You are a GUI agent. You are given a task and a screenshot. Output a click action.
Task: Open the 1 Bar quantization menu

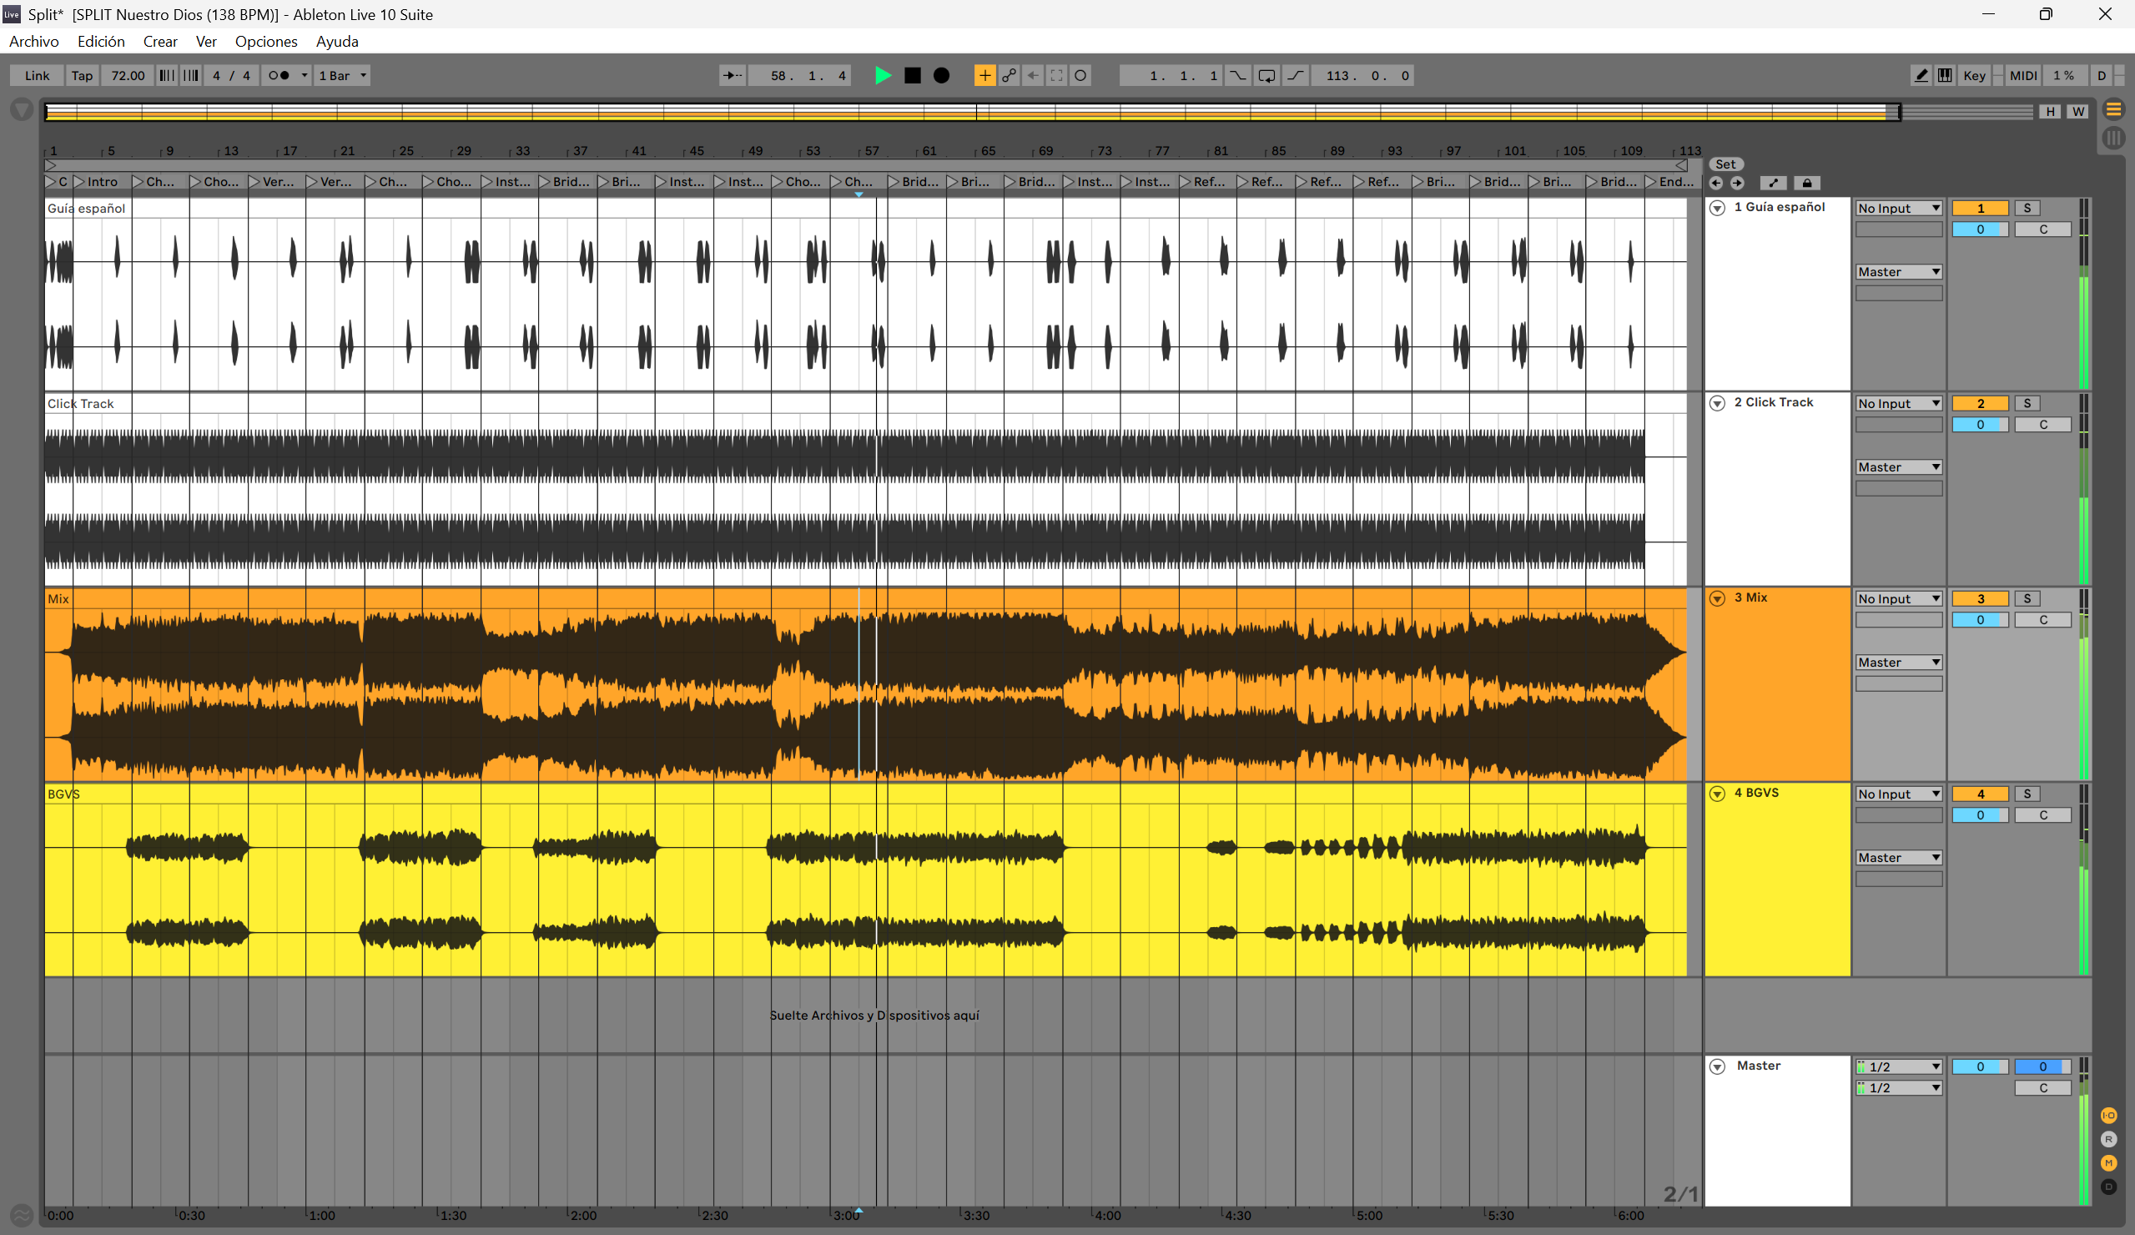[x=342, y=75]
